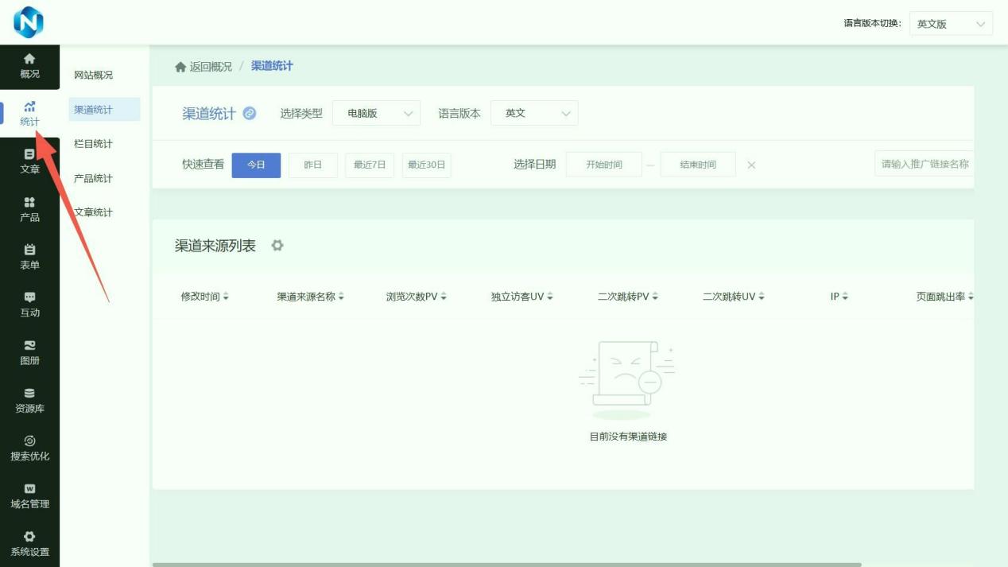This screenshot has height=567, width=1008.
Task: Click the 开始时间 start date field
Action: [x=603, y=165]
